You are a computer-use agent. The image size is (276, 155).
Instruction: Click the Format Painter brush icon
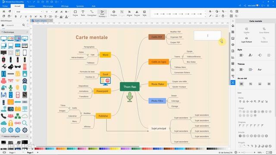[9, 12]
